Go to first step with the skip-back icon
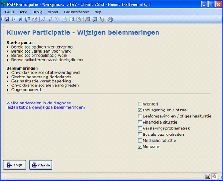The width and height of the screenshot is (223, 181). [14, 19]
